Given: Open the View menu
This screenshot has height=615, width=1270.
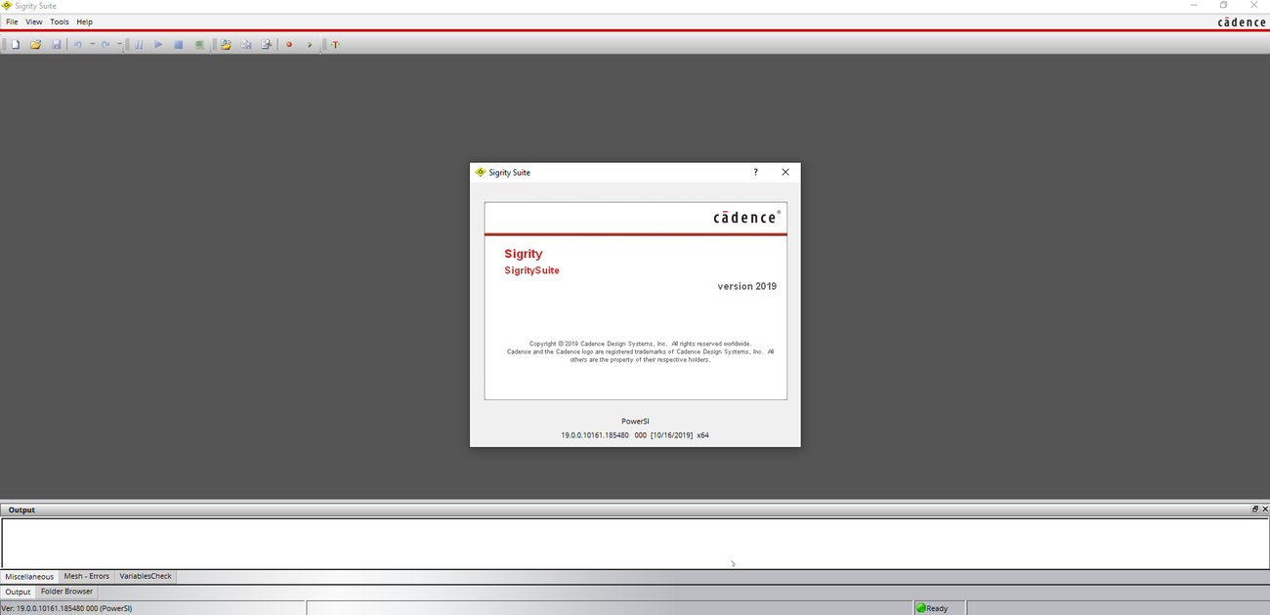Looking at the screenshot, I should tap(34, 21).
